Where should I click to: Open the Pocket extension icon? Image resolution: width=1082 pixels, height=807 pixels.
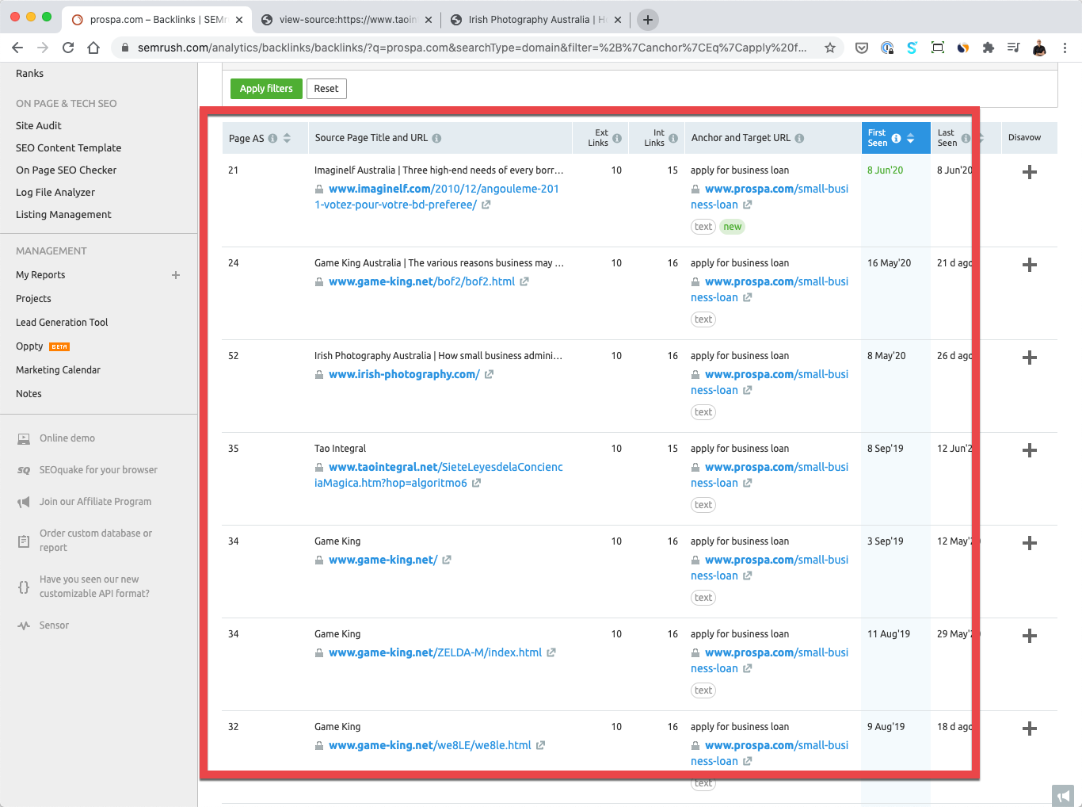coord(862,48)
